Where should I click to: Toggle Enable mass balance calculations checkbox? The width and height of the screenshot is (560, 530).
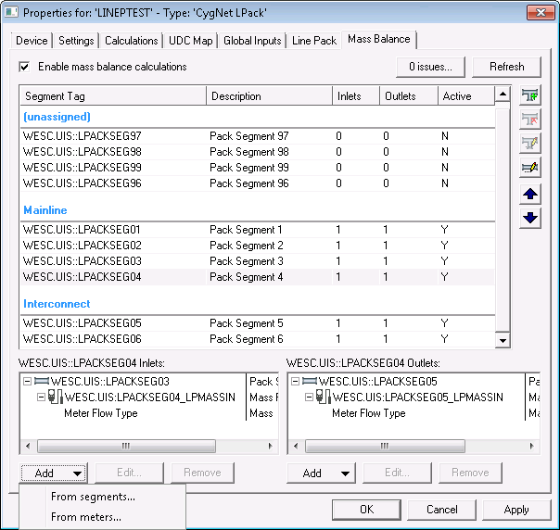[24, 67]
